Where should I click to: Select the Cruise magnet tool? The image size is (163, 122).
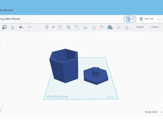tap(102, 27)
